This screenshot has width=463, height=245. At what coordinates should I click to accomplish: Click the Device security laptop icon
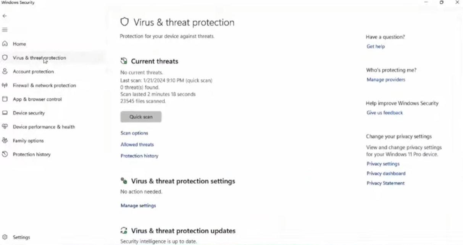click(x=5, y=113)
